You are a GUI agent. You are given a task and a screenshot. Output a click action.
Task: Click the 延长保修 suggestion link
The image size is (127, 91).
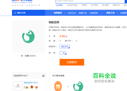pyautogui.click(x=105, y=5)
